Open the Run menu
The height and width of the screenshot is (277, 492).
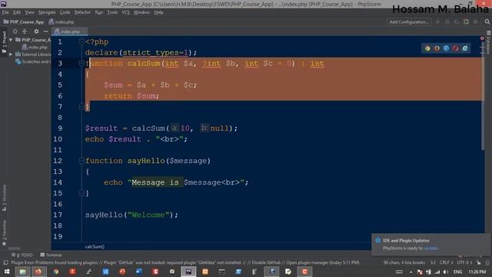coord(99,12)
